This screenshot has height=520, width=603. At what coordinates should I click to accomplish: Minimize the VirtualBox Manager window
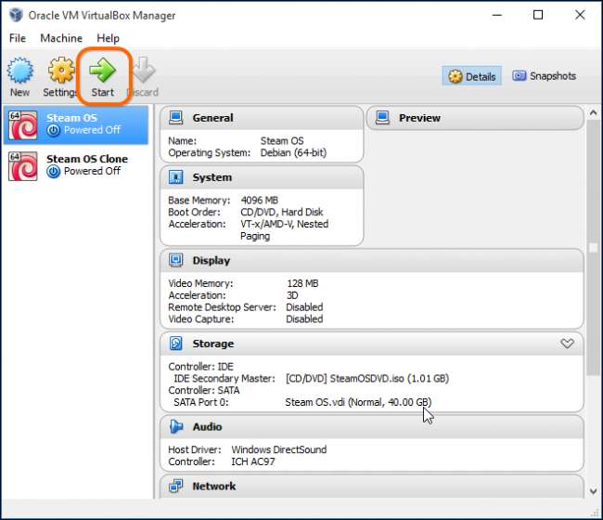tap(497, 15)
